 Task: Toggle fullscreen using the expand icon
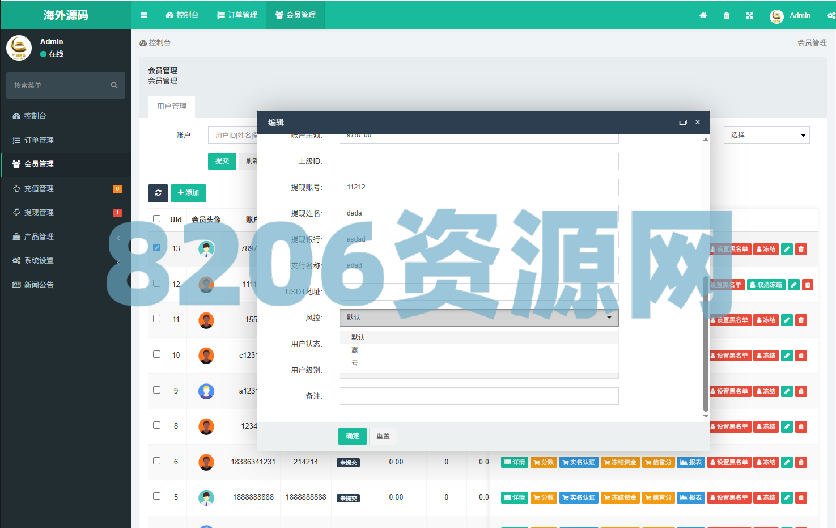coord(750,16)
